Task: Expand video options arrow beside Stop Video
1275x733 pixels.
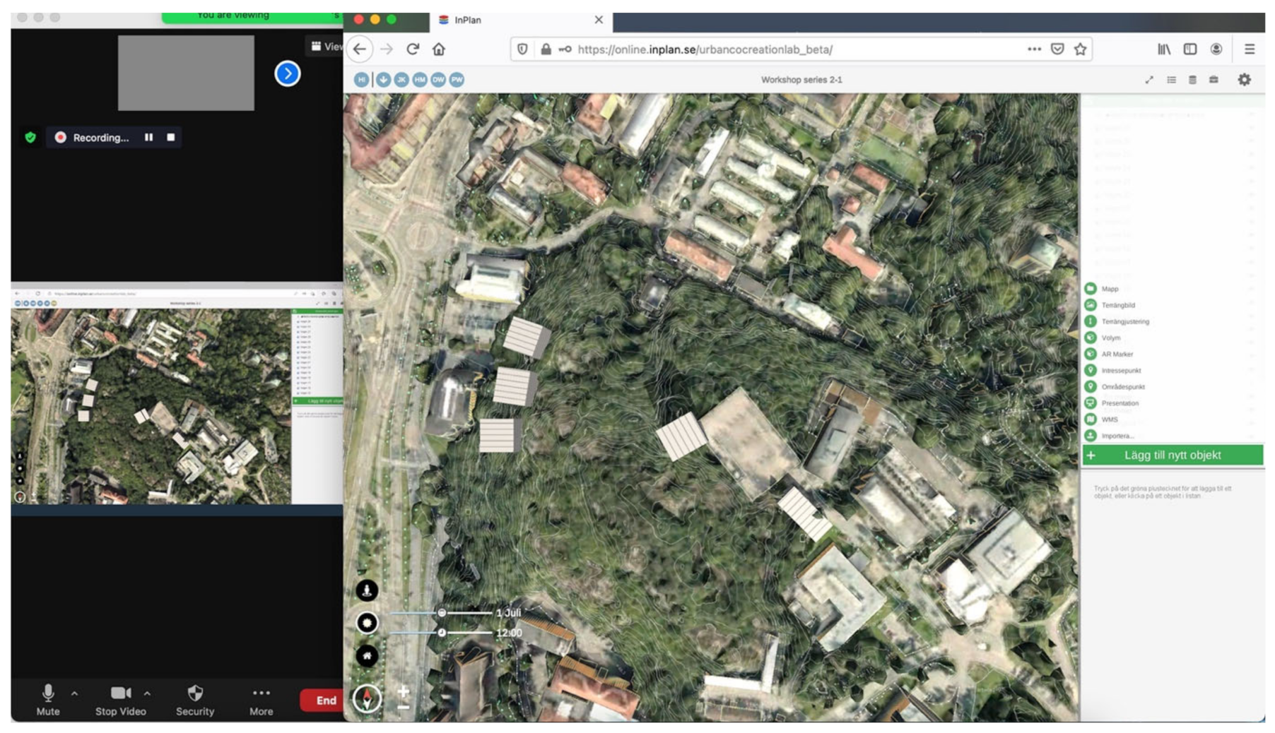Action: point(147,693)
